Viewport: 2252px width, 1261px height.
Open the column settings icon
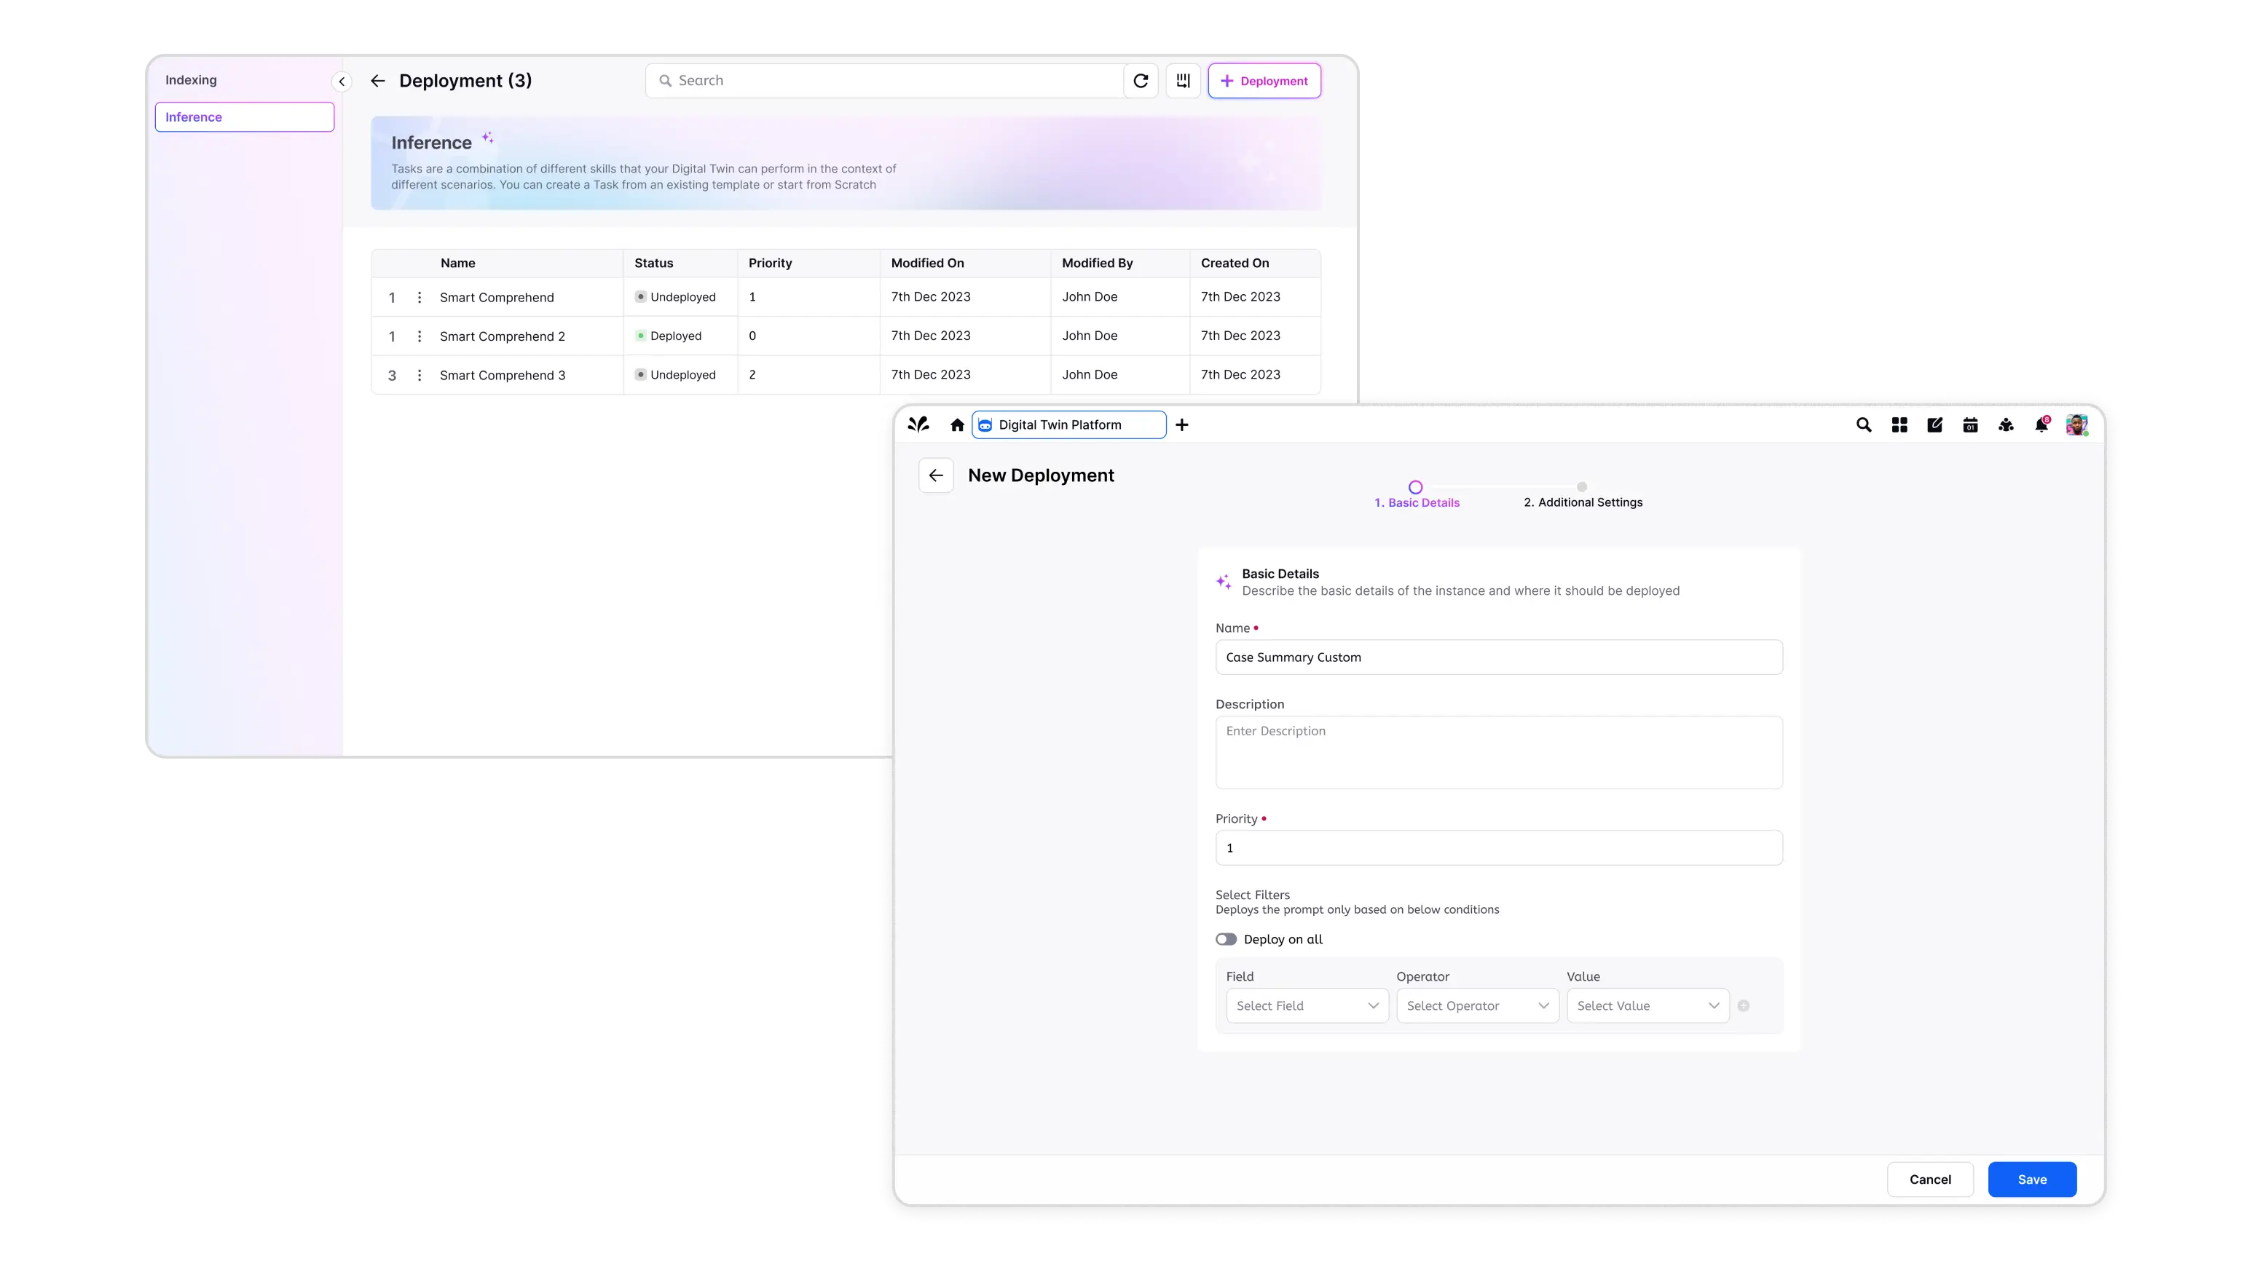1183,80
